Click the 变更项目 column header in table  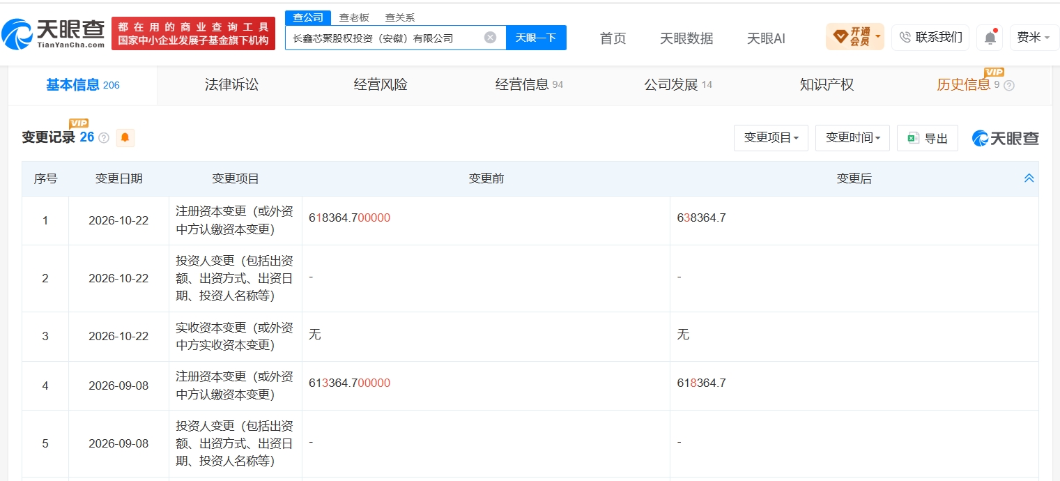click(236, 178)
